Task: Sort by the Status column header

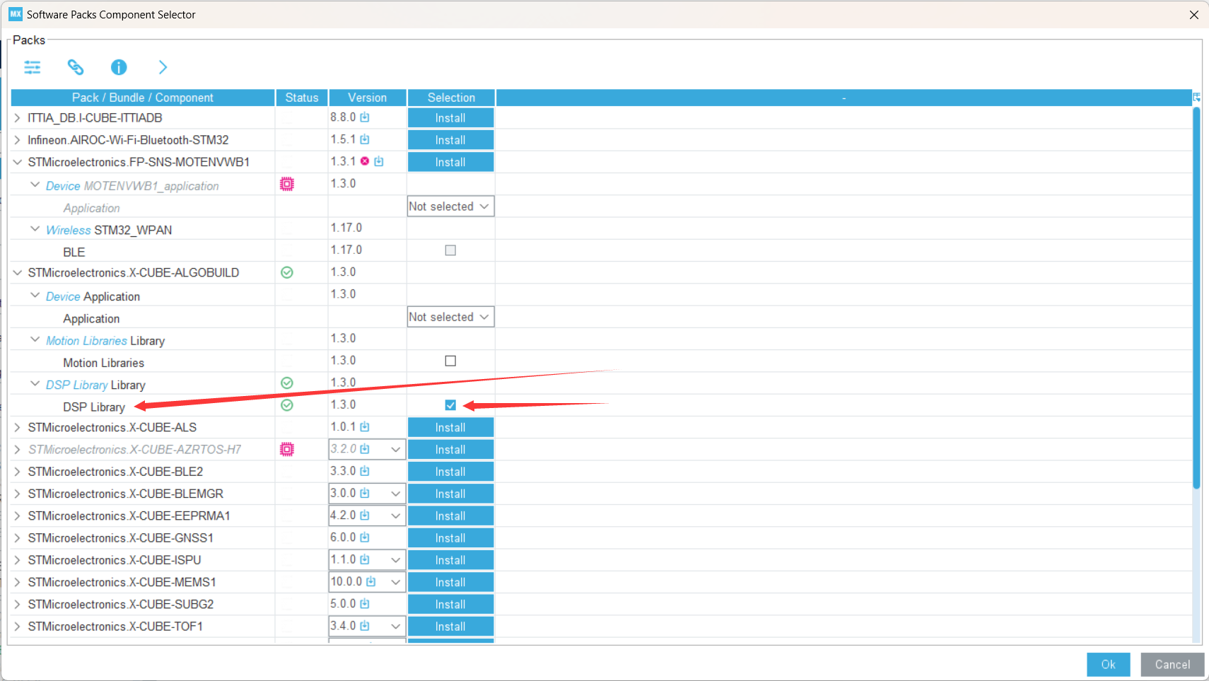Action: coord(301,98)
